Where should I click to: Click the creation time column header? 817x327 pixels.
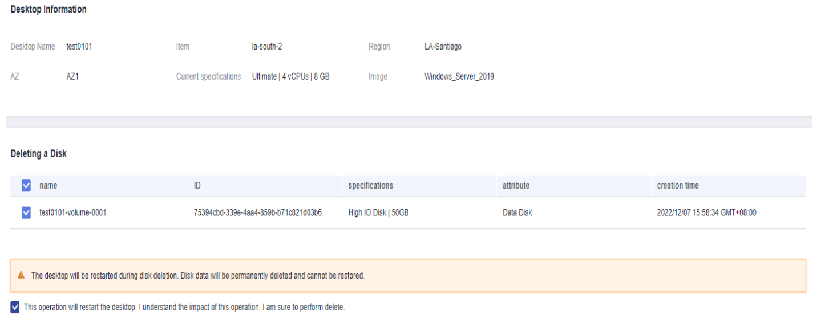pyautogui.click(x=678, y=186)
